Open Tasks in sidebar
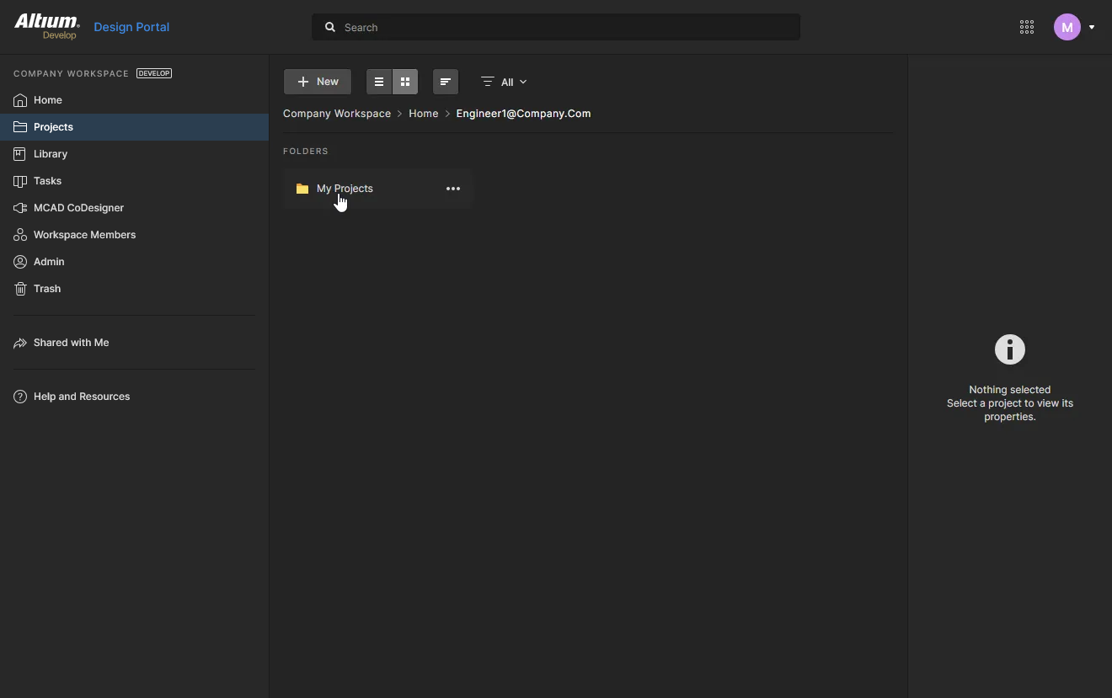This screenshot has height=698, width=1112. (x=135, y=181)
